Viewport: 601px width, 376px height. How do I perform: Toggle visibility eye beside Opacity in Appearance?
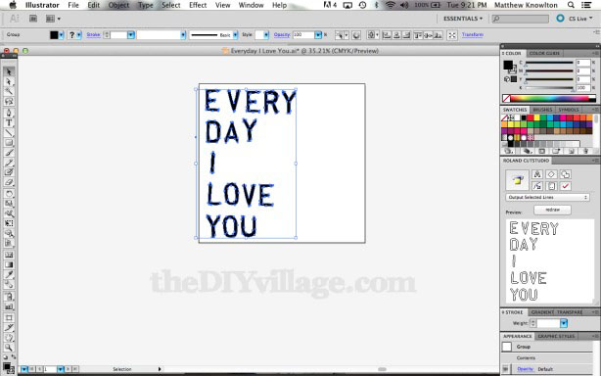pos(505,369)
